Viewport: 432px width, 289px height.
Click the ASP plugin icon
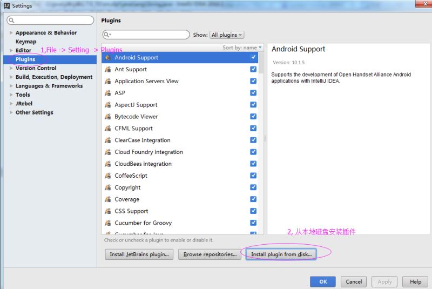coord(107,93)
